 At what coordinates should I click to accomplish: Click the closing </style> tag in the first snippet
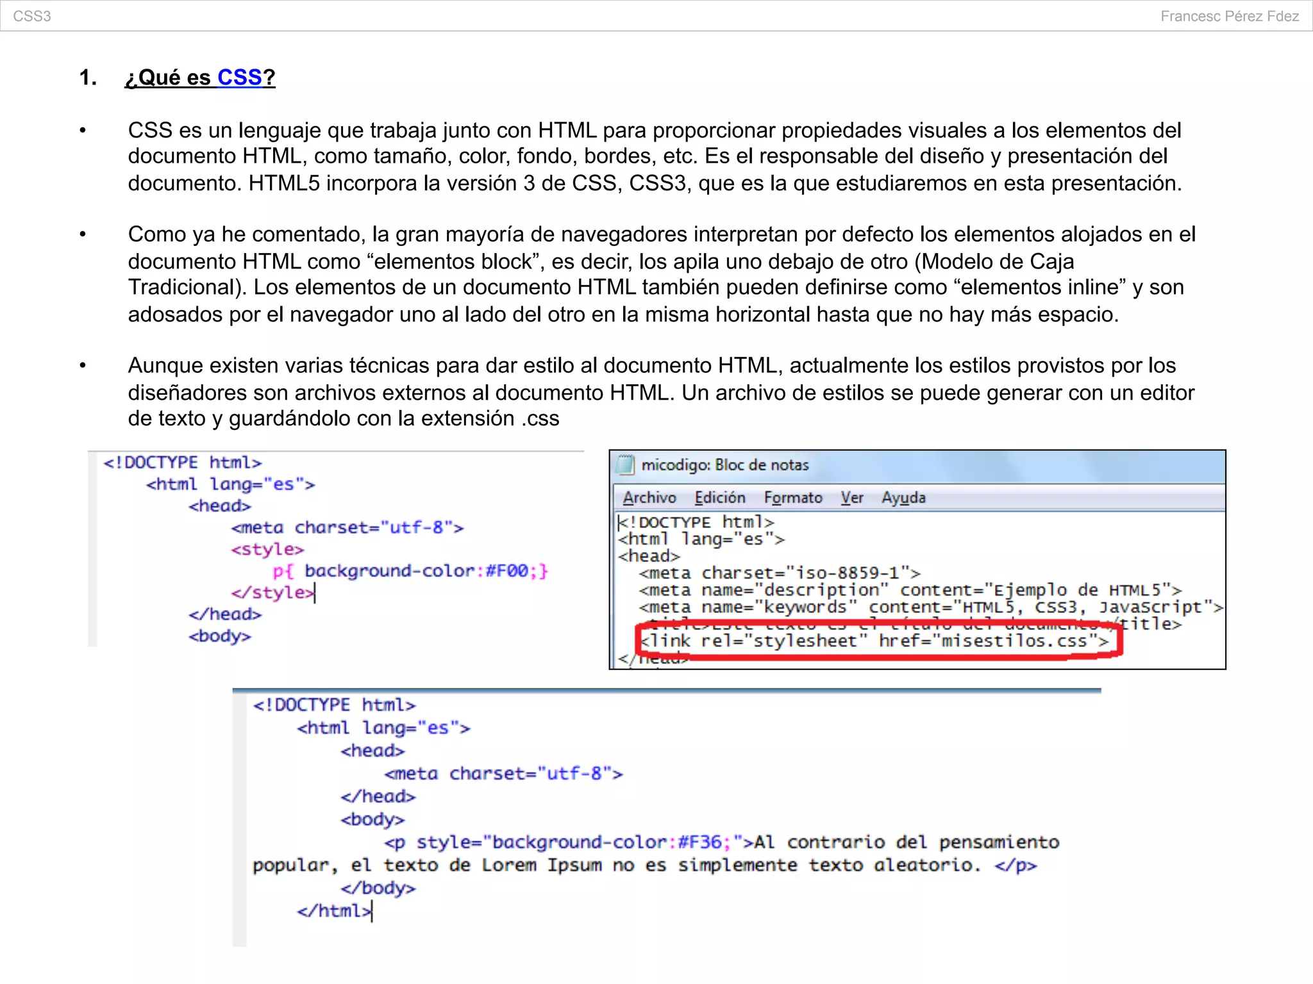(x=272, y=593)
